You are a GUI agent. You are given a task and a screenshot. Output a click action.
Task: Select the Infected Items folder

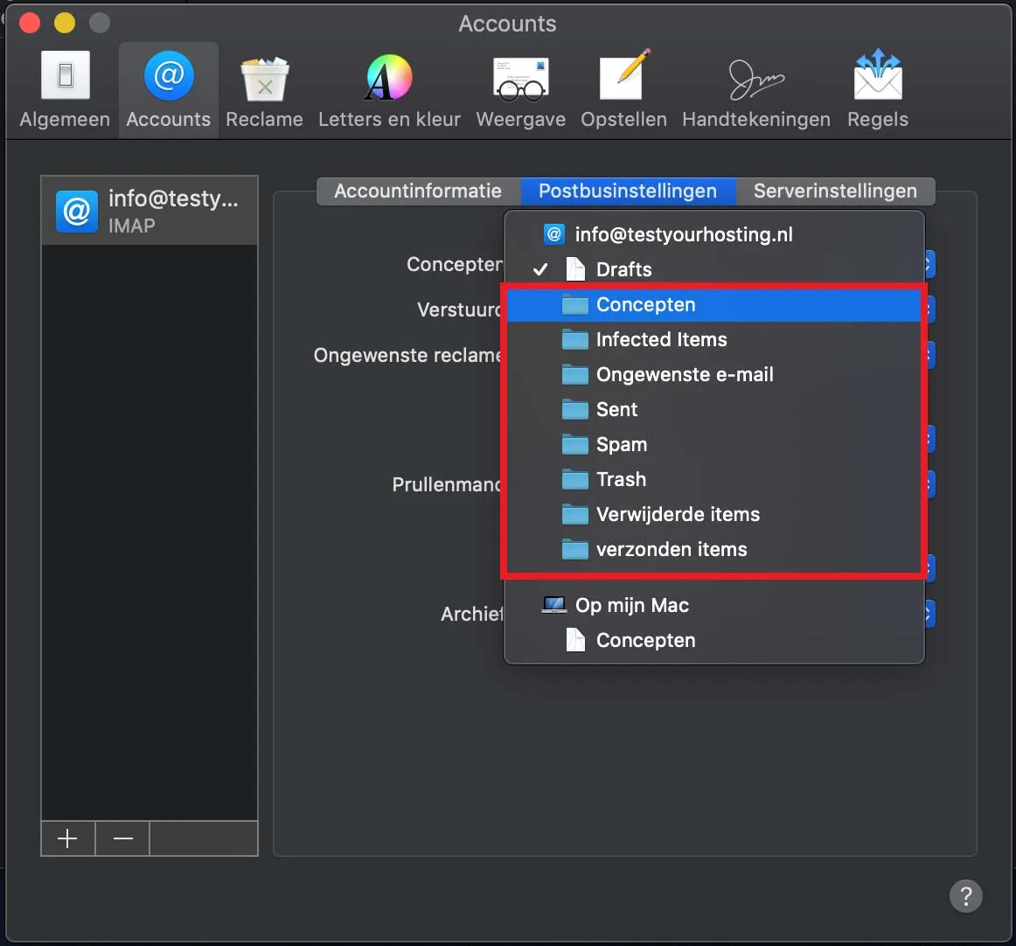click(661, 340)
